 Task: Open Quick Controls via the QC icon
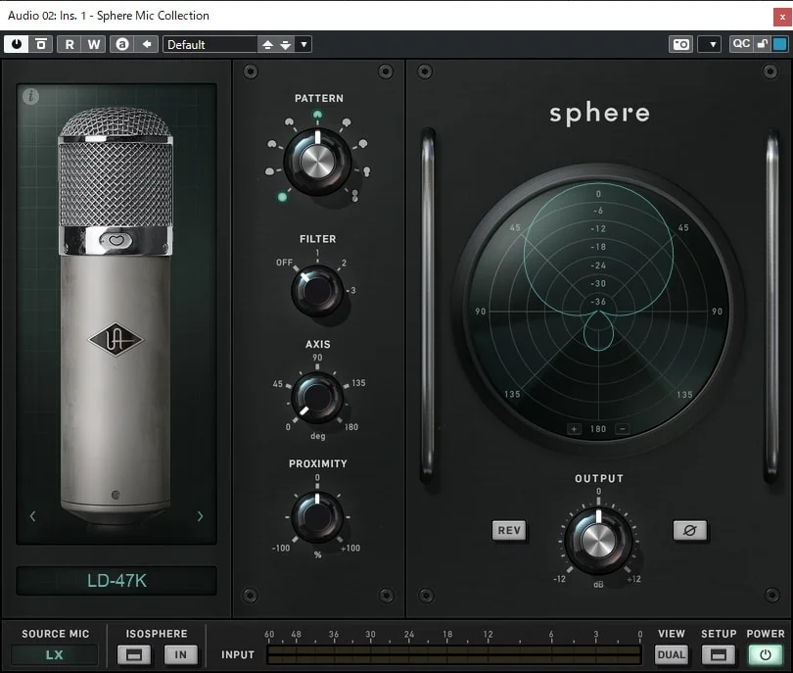(741, 44)
